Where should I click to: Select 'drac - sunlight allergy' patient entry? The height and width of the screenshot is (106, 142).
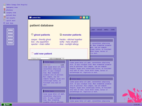tap(69, 44)
